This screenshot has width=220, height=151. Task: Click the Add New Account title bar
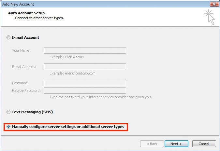click(105, 4)
